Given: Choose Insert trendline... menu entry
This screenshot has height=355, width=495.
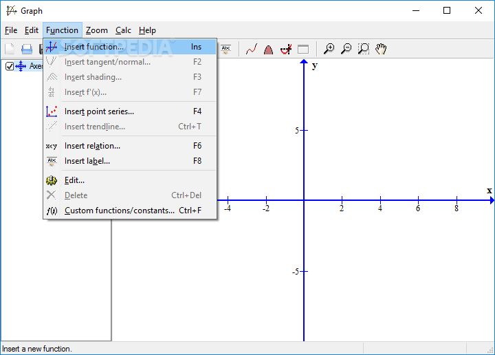Looking at the screenshot, I should click(130, 127).
